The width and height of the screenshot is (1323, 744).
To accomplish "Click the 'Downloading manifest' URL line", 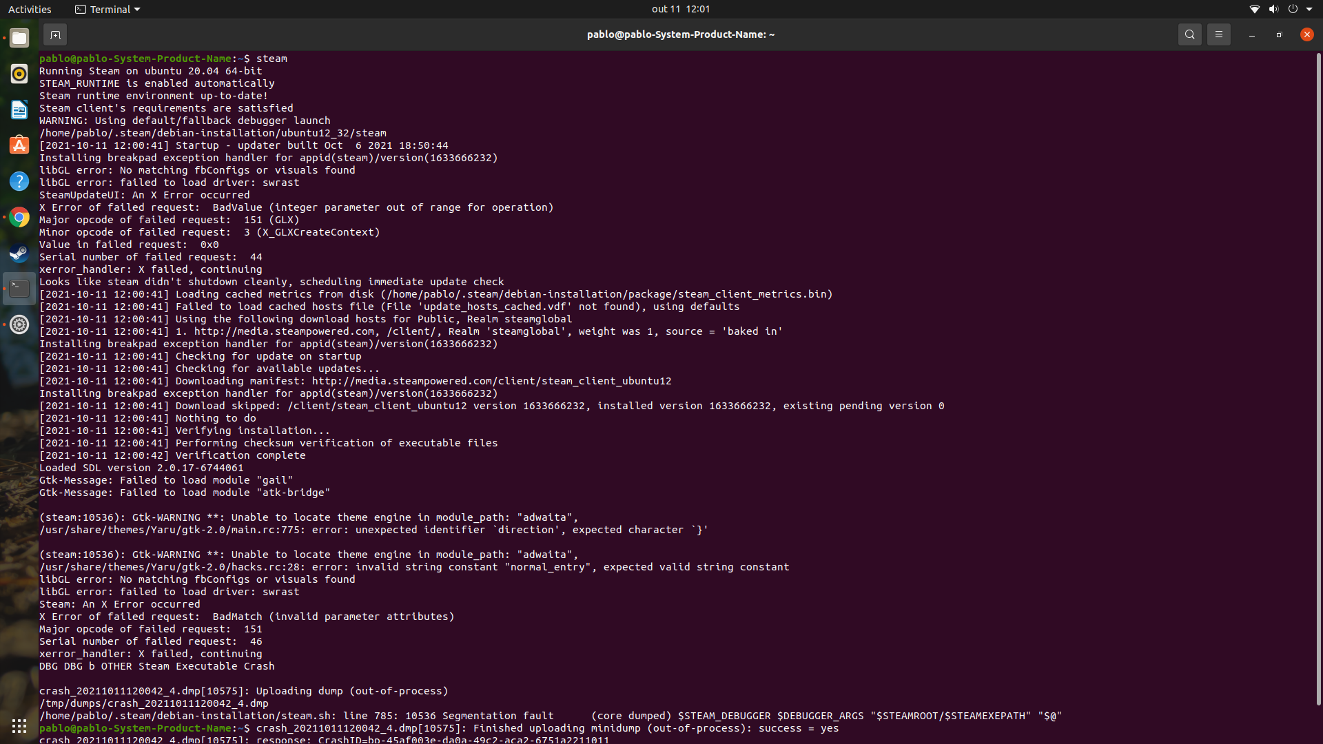I will [356, 381].
